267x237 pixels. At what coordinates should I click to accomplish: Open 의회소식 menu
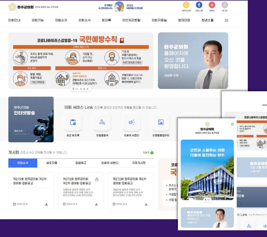pos(84,20)
